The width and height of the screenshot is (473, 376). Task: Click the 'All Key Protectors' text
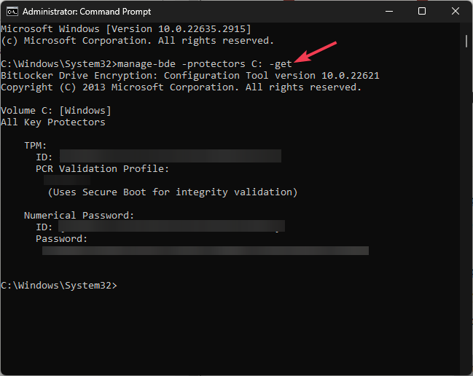(x=53, y=122)
